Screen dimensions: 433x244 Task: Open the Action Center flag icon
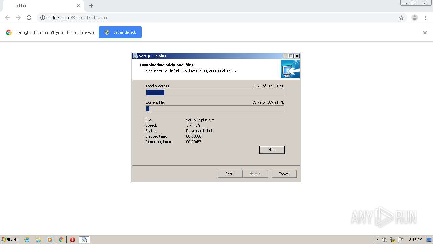tap(401, 240)
